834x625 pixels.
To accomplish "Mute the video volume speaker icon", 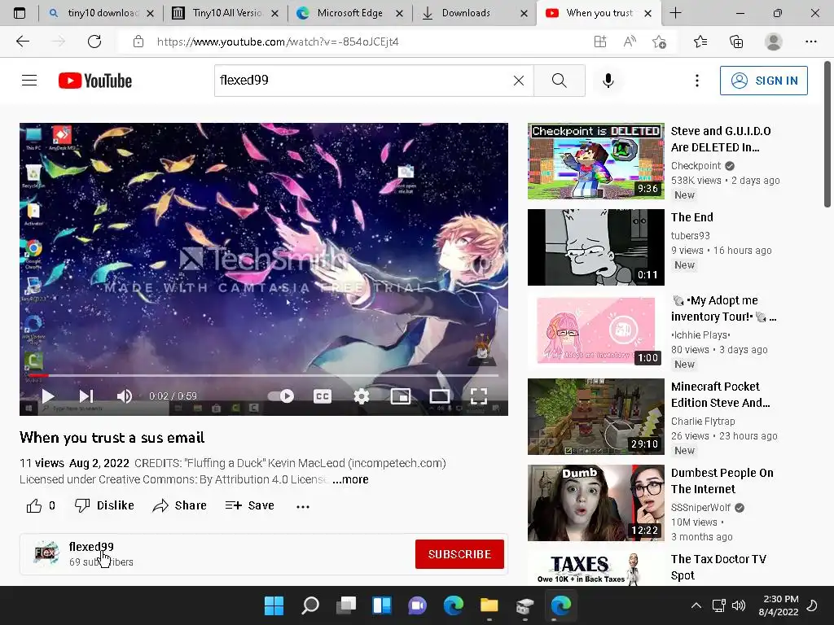I will [x=124, y=396].
